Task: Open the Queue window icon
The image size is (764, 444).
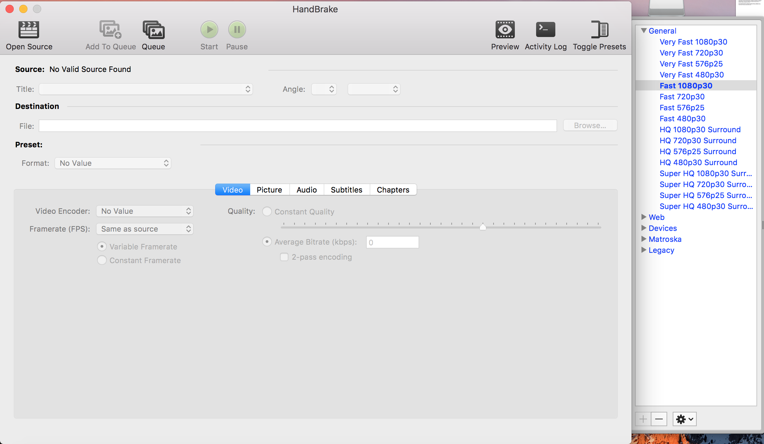Action: 153,30
